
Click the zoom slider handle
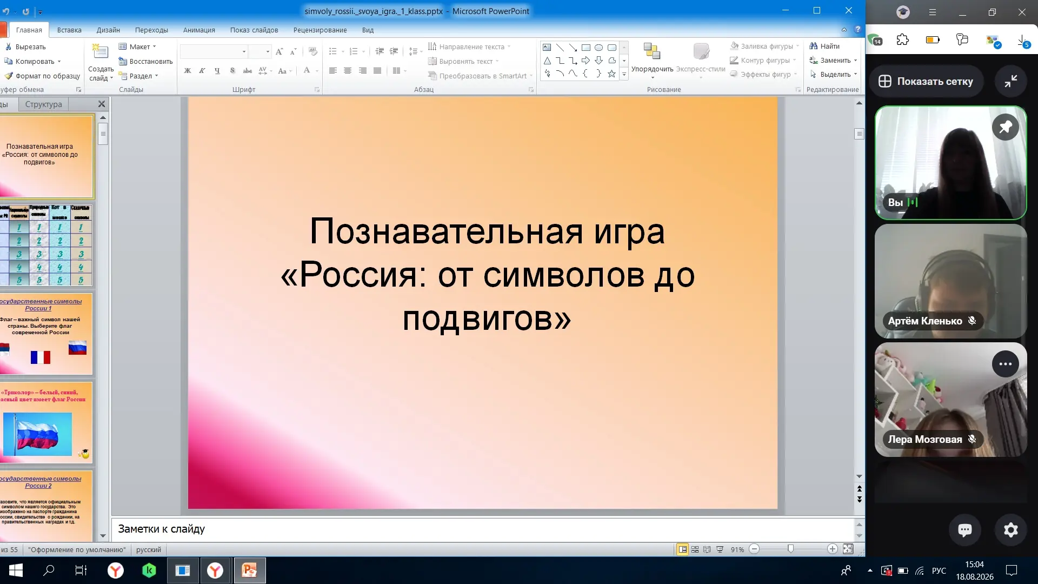tap(791, 549)
